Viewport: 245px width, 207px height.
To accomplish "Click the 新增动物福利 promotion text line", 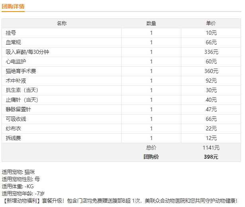I will (x=120, y=201).
